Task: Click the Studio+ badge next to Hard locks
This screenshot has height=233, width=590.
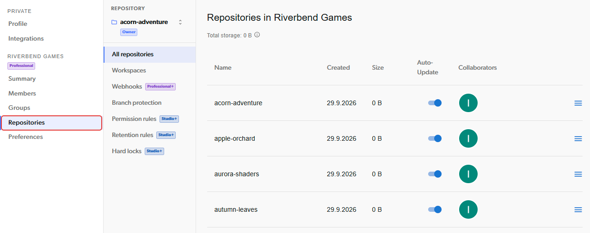Action: tap(154, 151)
